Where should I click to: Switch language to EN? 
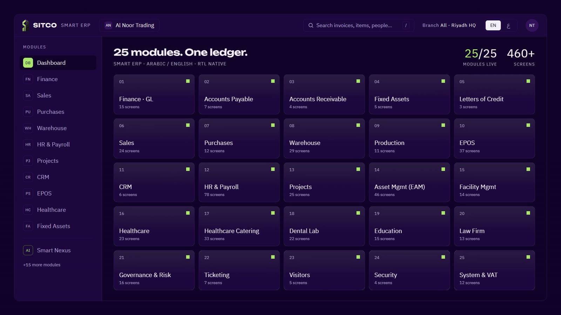[493, 25]
